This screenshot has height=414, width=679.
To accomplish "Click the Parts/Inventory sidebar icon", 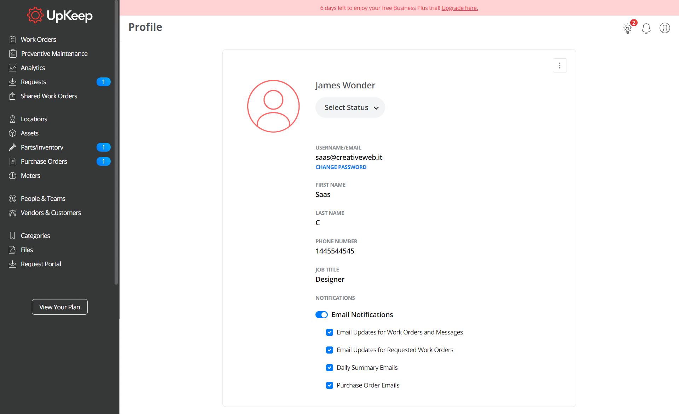I will (13, 147).
